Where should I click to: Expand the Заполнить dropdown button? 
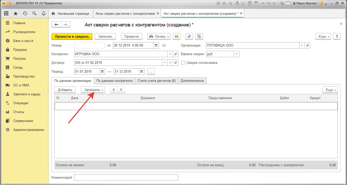pyautogui.click(x=93, y=90)
